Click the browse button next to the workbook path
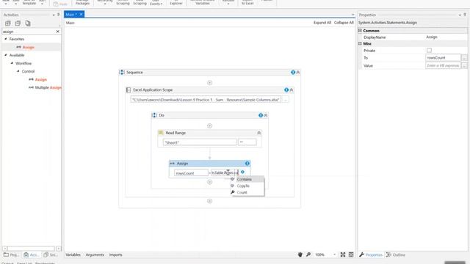Image resolution: width=470 pixels, height=264 pixels. [x=286, y=100]
